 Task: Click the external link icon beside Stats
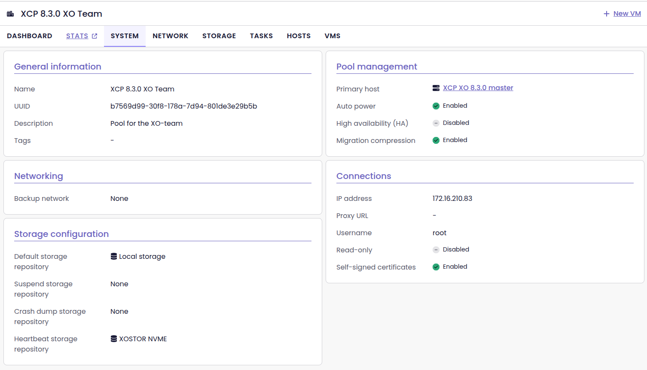(x=95, y=36)
